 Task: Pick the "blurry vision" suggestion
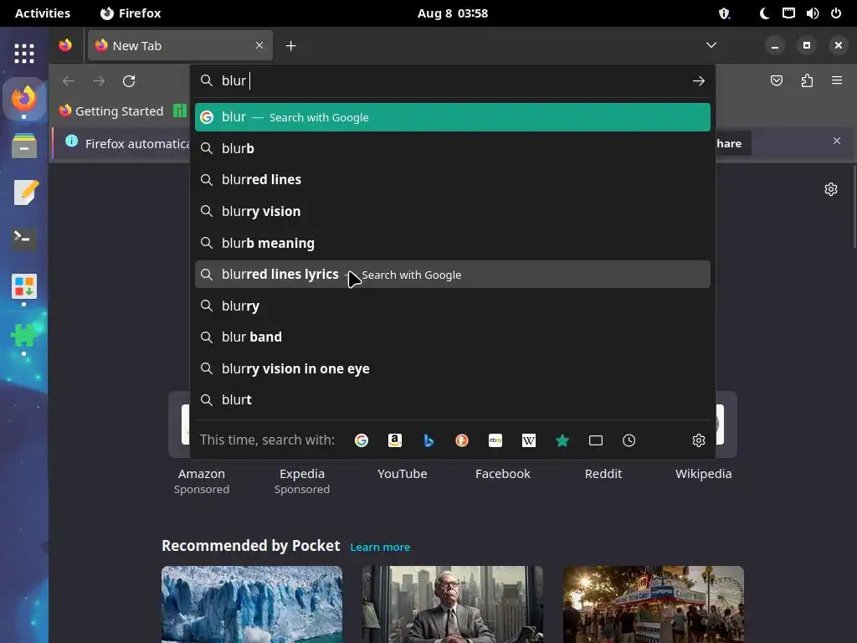tap(453, 211)
